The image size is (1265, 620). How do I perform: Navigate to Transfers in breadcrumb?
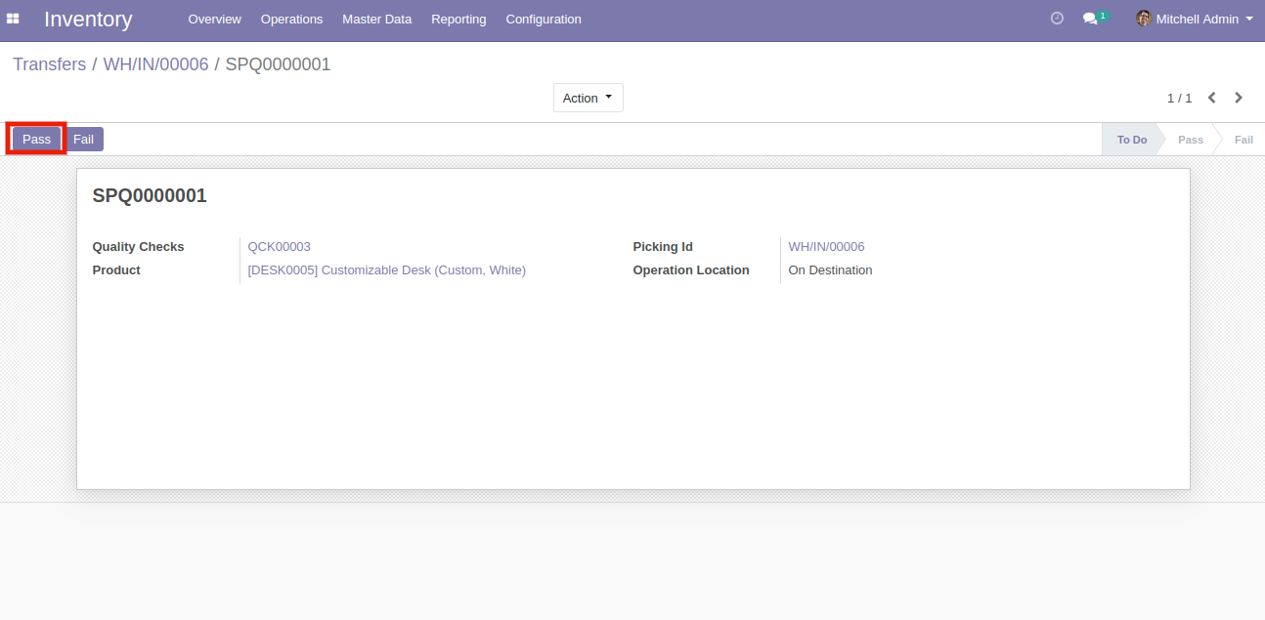50,64
